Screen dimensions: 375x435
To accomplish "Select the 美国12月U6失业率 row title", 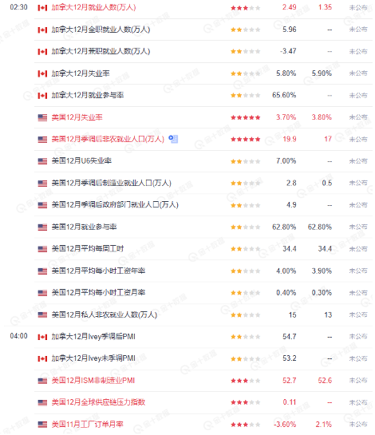I will (x=81, y=161).
